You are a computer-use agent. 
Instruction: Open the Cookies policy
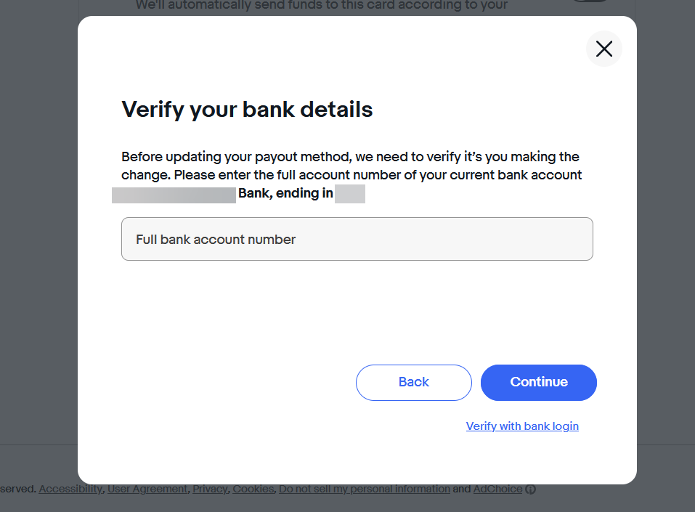click(x=253, y=489)
